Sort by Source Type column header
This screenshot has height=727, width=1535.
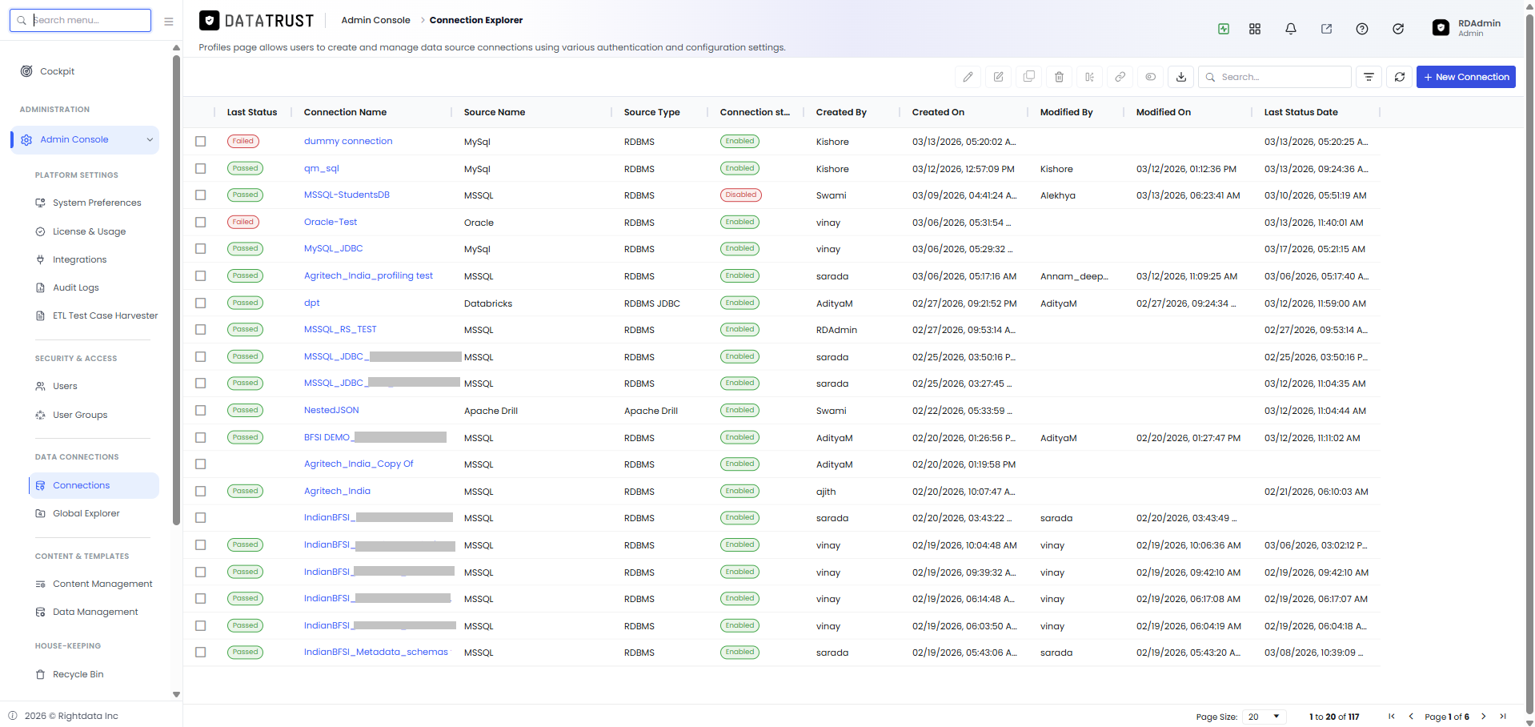tap(652, 112)
